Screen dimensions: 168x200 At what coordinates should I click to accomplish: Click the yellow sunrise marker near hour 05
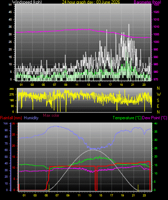49,188
